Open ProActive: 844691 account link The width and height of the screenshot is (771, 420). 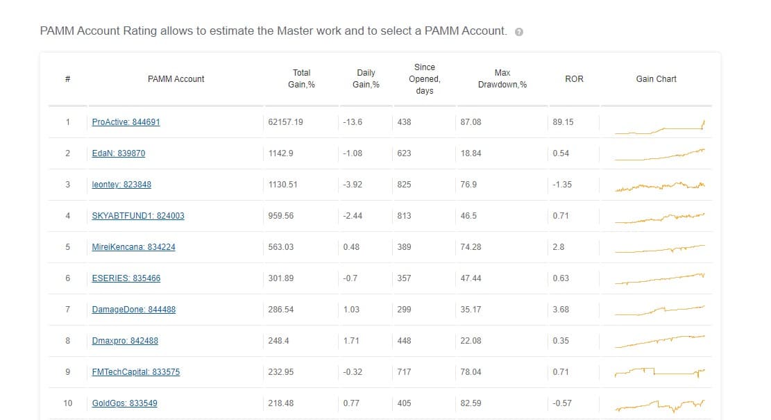tap(126, 122)
